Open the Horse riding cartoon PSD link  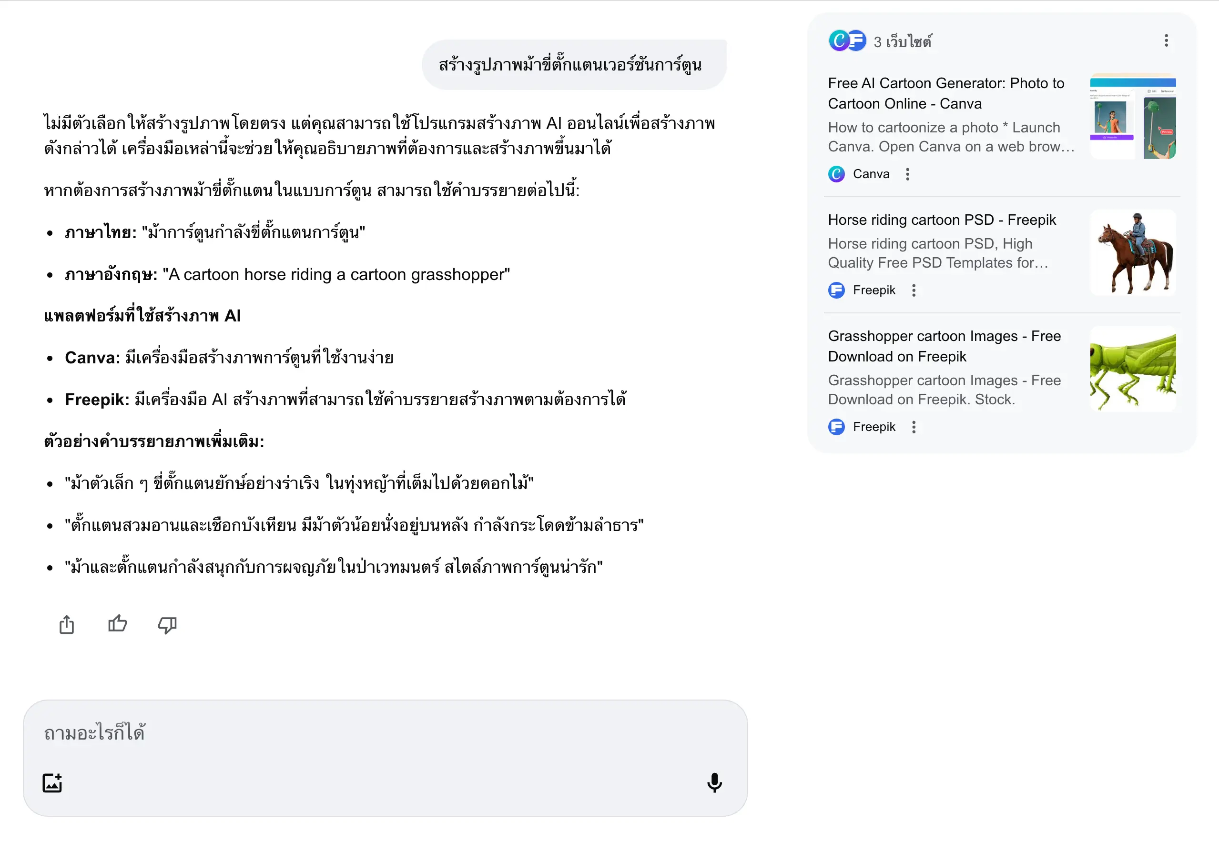click(x=942, y=220)
